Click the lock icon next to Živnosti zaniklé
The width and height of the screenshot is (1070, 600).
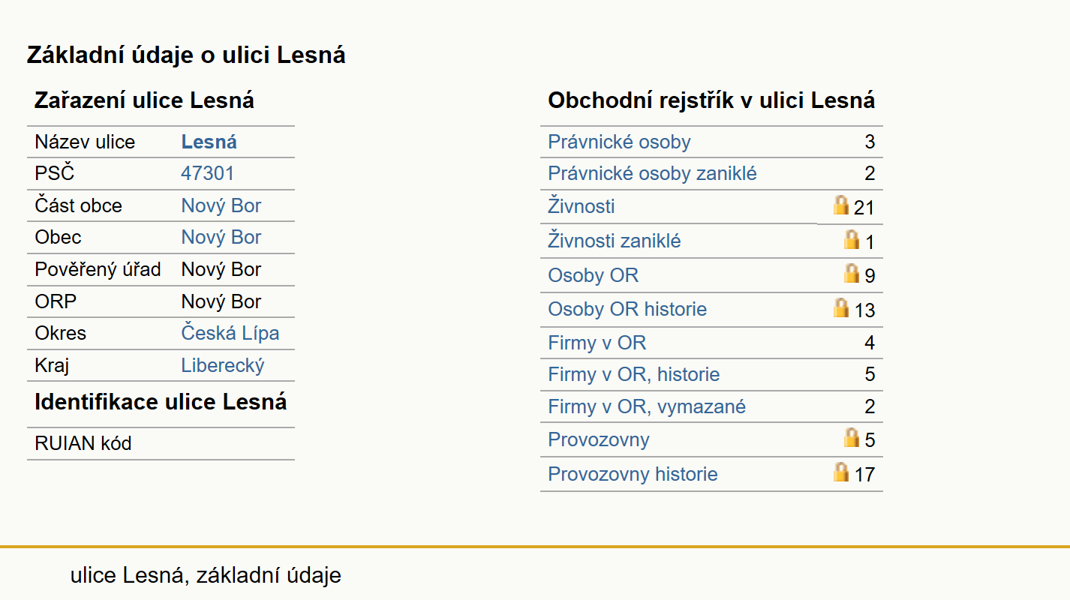[x=852, y=239]
